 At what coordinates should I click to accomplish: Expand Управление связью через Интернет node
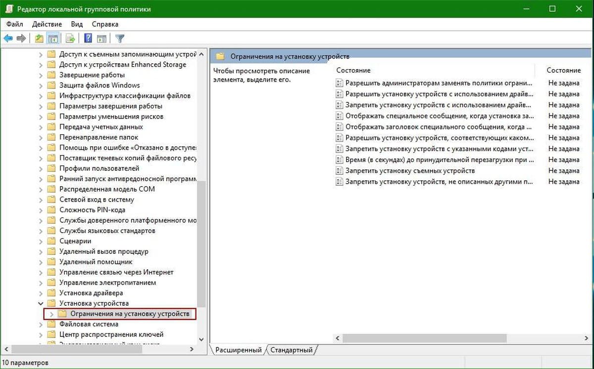point(41,272)
